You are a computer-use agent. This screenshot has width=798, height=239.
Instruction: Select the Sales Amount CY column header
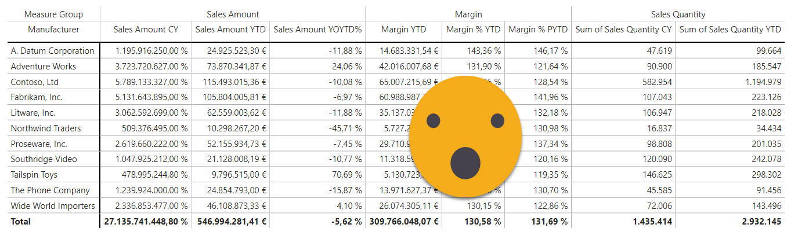pos(146,30)
